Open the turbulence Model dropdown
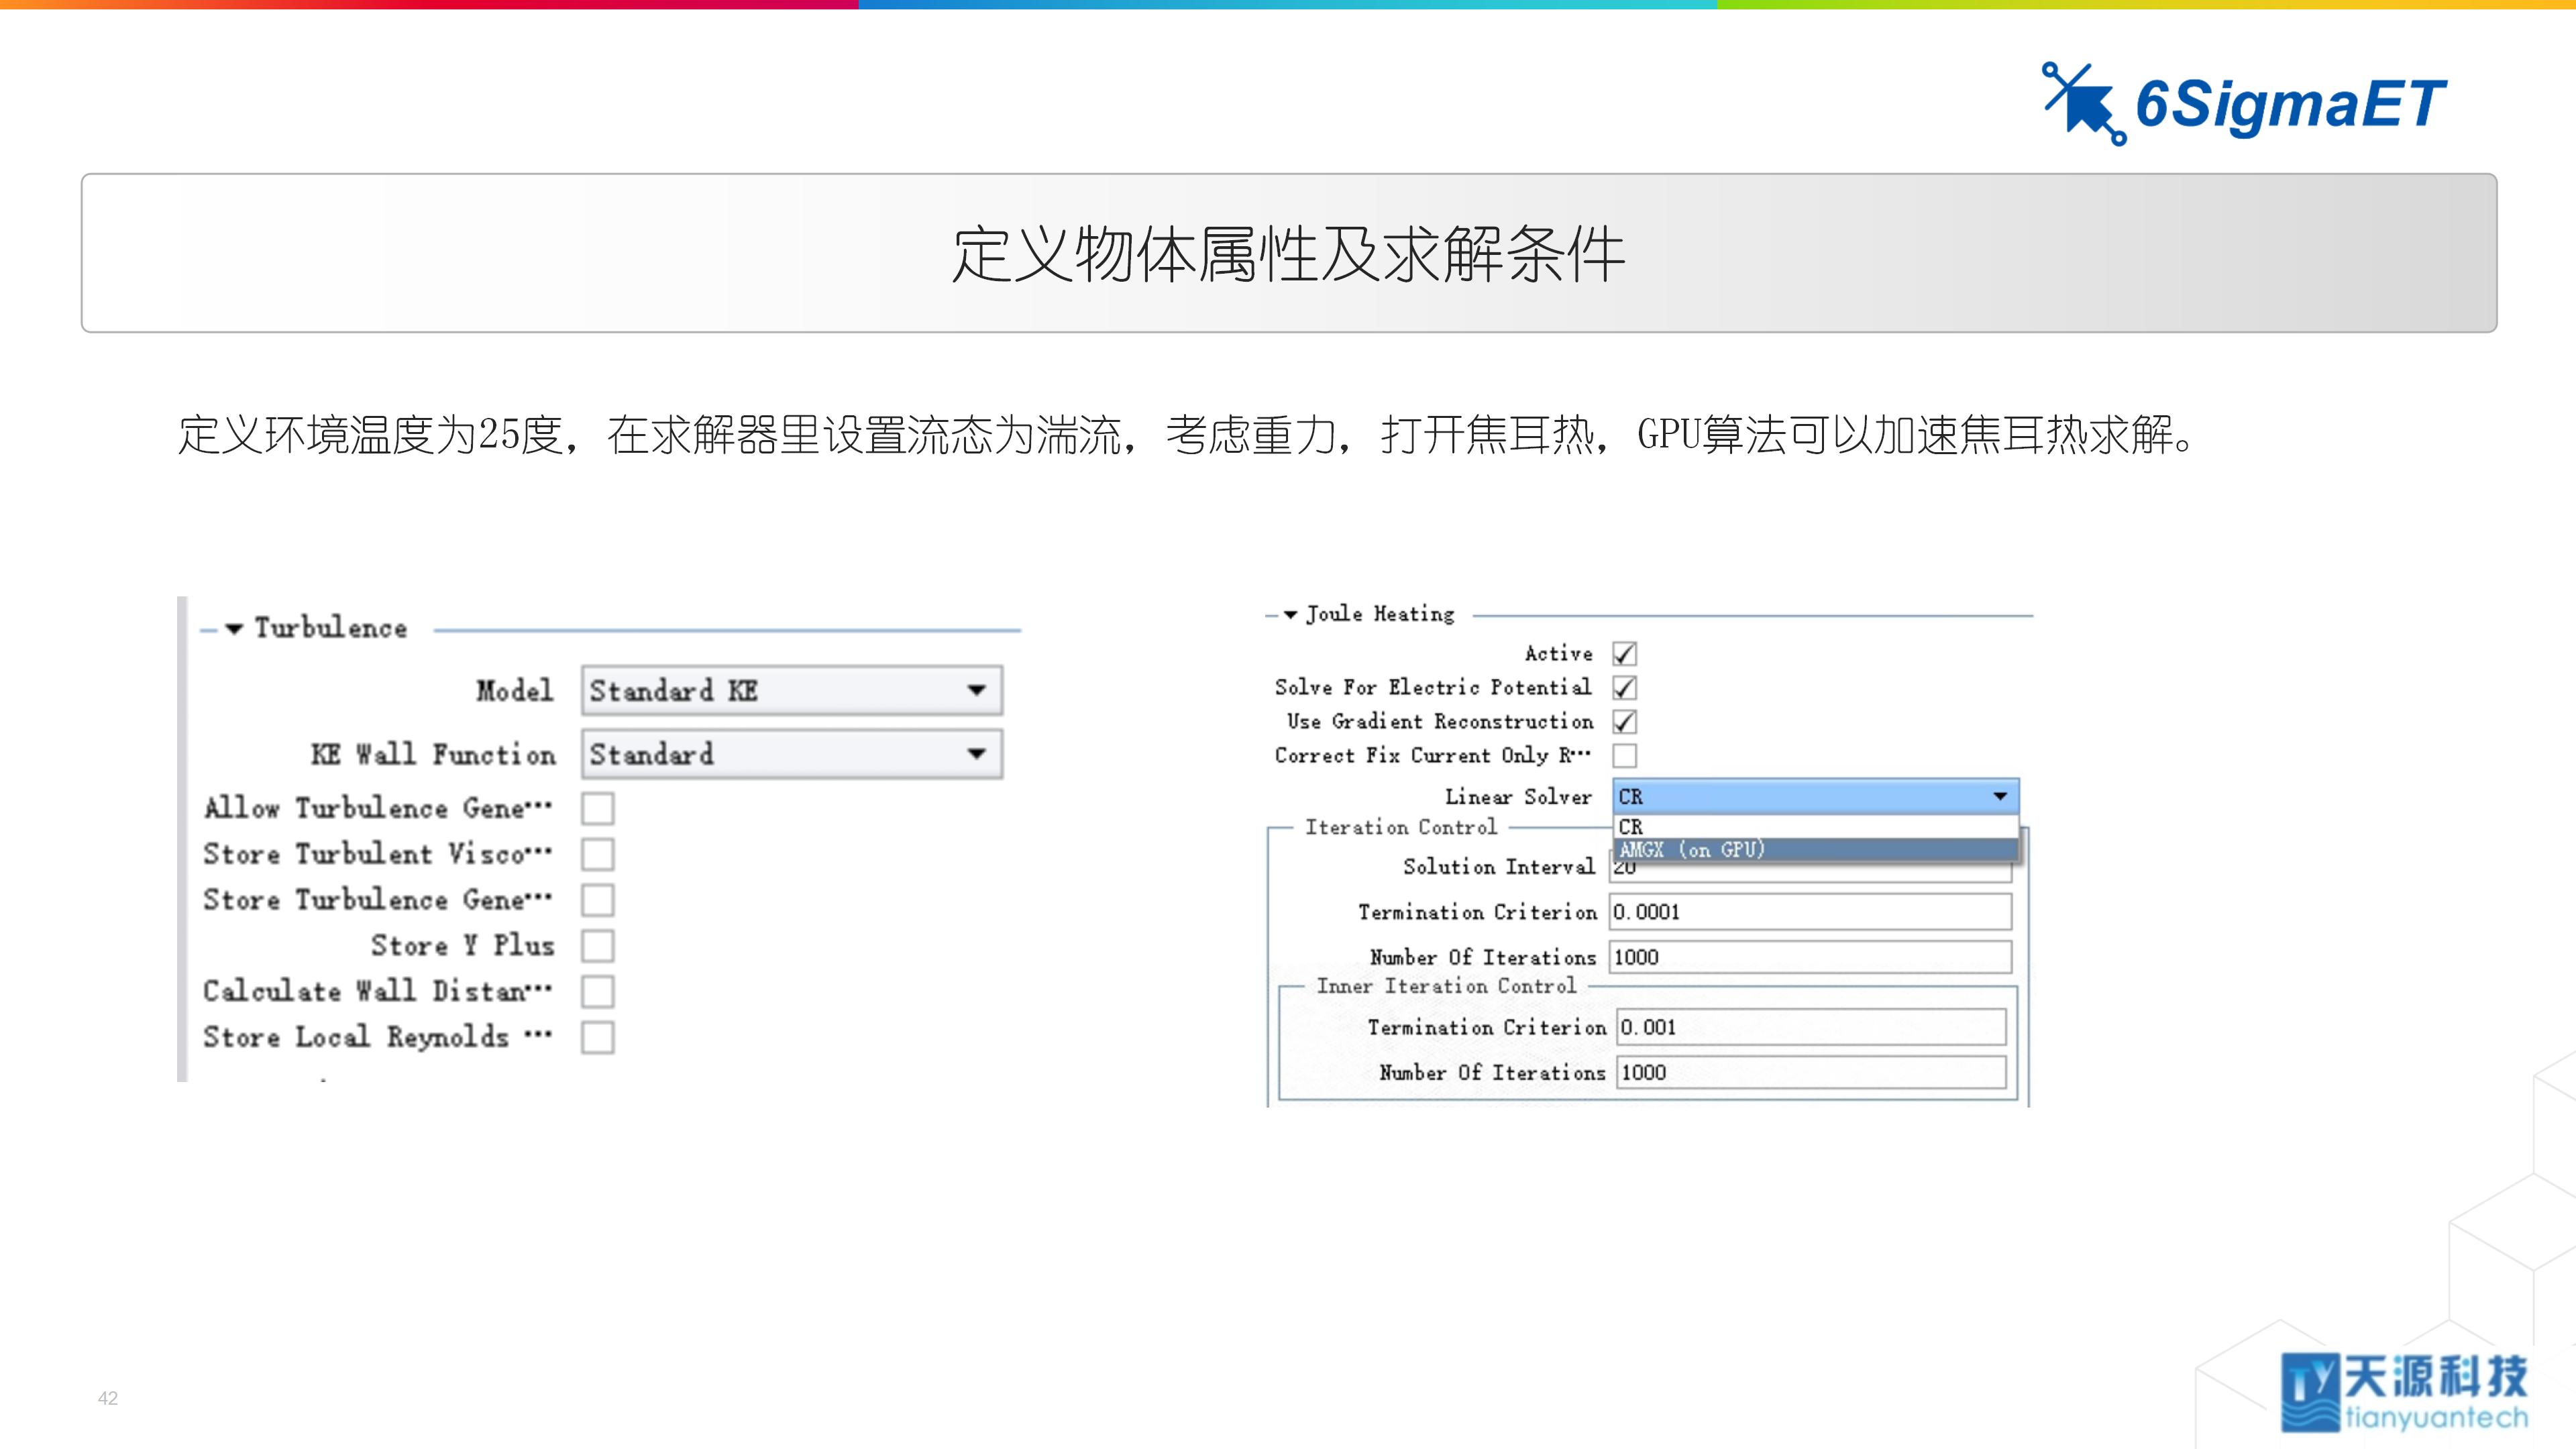Screen dimensions: 2576x1449 point(976,691)
